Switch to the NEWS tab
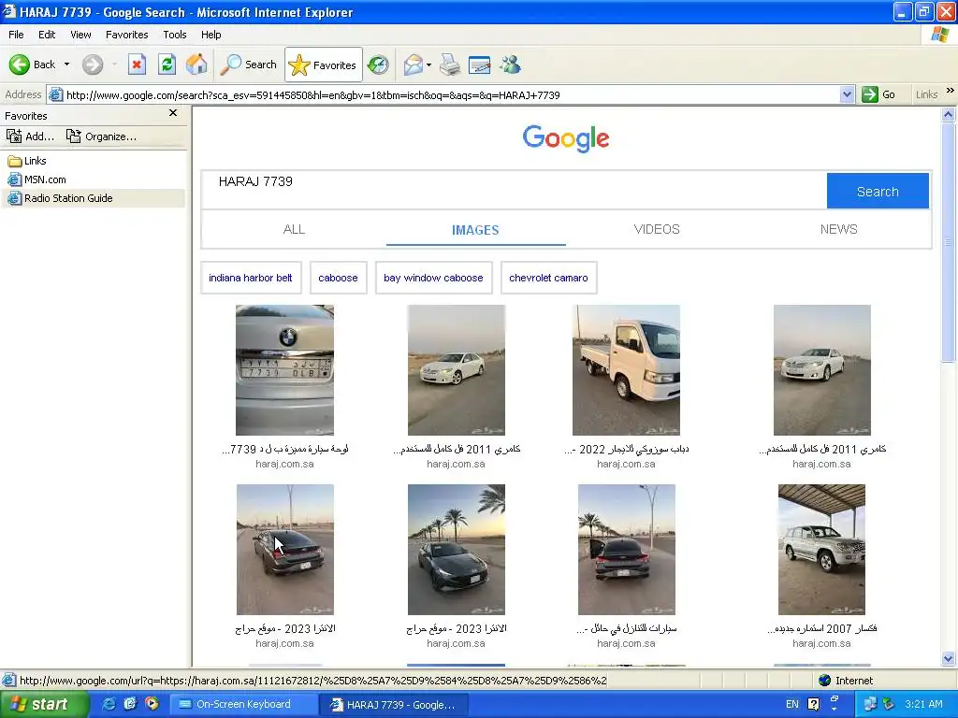Screen dimensions: 958x718 839,230
